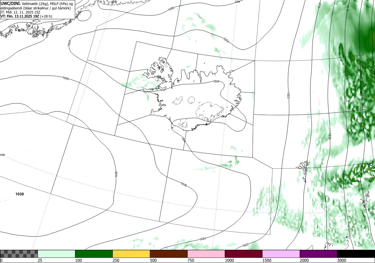The width and height of the screenshot is (375, 263).
Task: Click the light green 25–100 legend swatch
Action: [x=56, y=254]
